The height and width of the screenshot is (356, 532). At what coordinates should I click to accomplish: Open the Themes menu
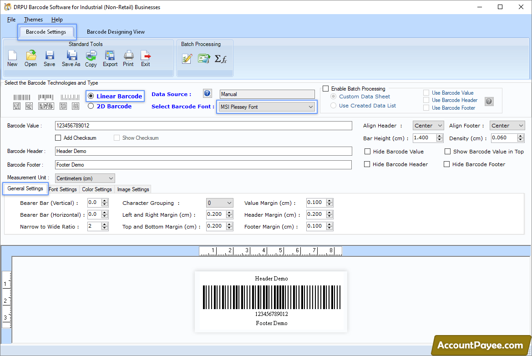(33, 19)
